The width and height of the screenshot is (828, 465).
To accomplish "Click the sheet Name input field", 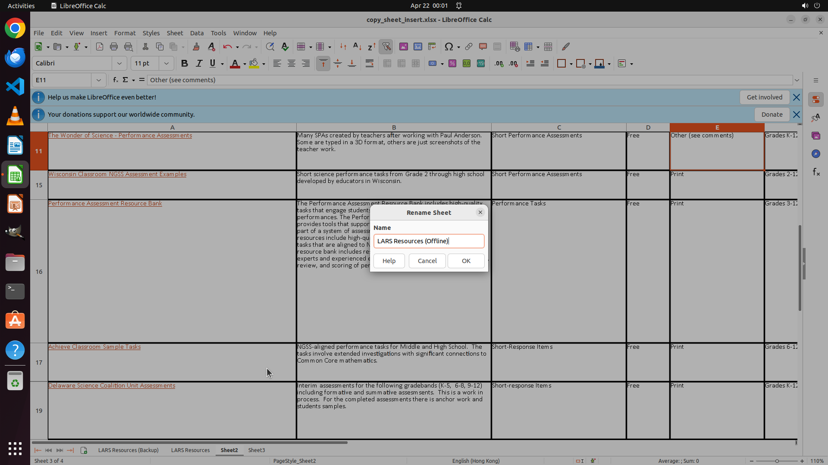I will tap(429, 241).
